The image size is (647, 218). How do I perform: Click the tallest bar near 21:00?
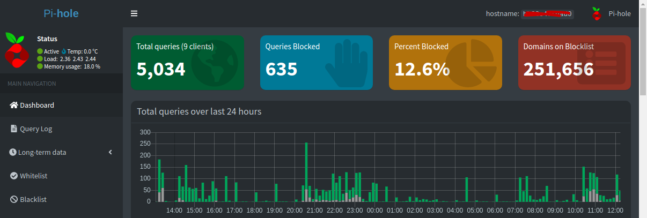coord(306,171)
